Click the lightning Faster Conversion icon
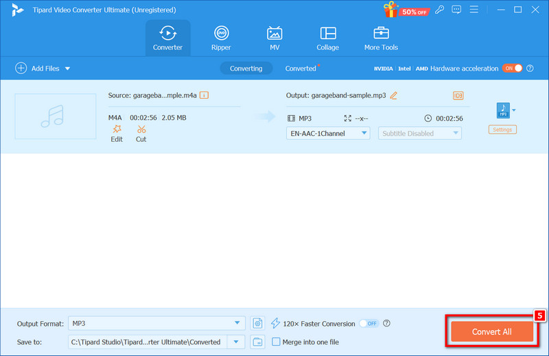 pyautogui.click(x=276, y=323)
